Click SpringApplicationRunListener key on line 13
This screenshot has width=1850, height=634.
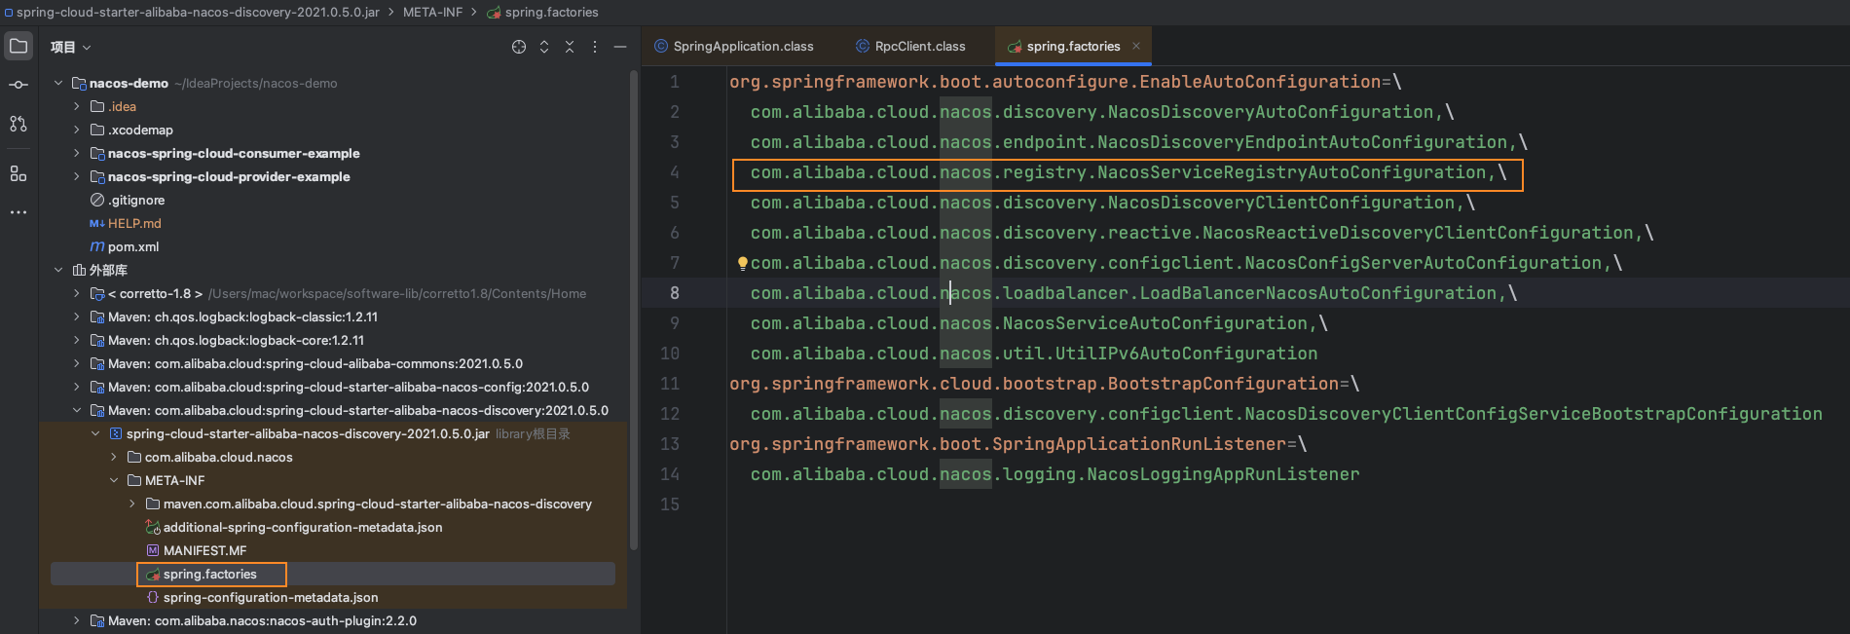[1140, 444]
